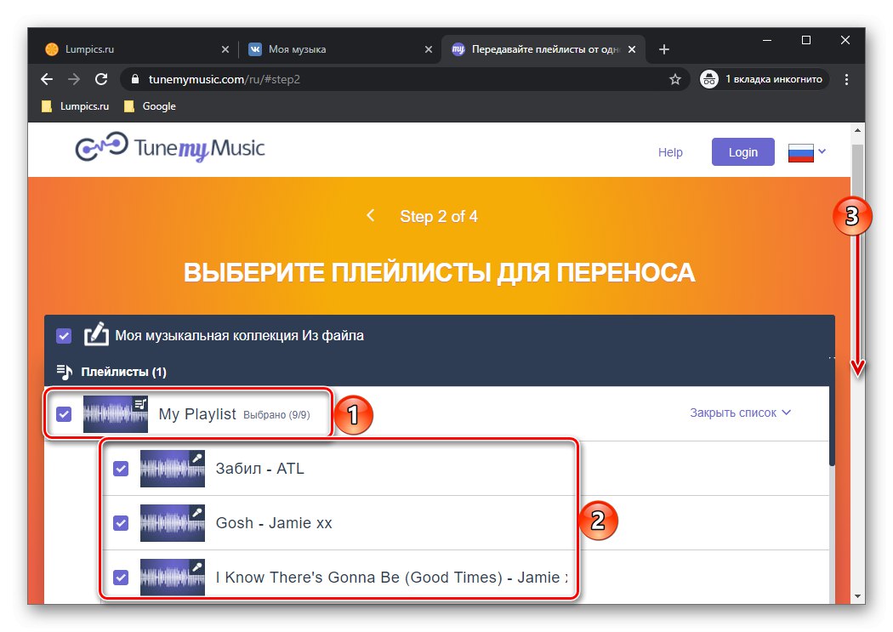Click the My Playlist waveform thumbnail
Screen dimensions: 893x632
[x=115, y=414]
